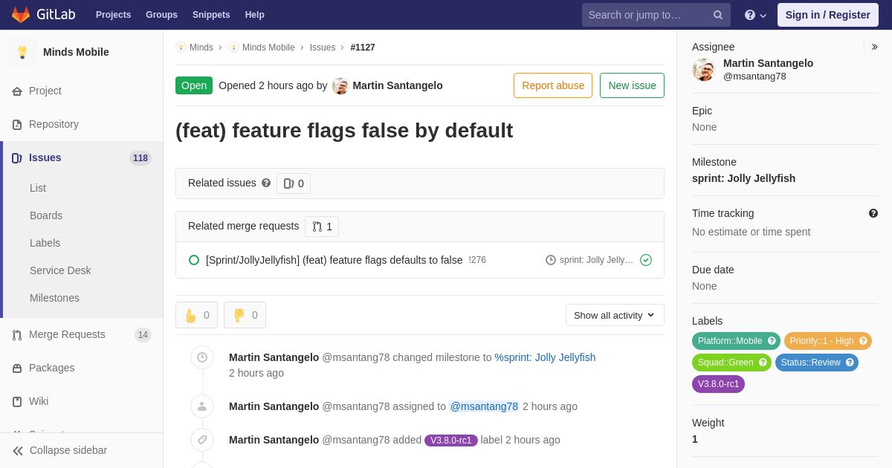Click the Related issues help icon
Image resolution: width=892 pixels, height=468 pixels.
pos(266,183)
